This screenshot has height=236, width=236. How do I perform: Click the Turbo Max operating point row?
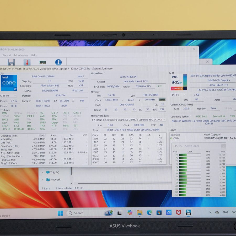[44, 149]
